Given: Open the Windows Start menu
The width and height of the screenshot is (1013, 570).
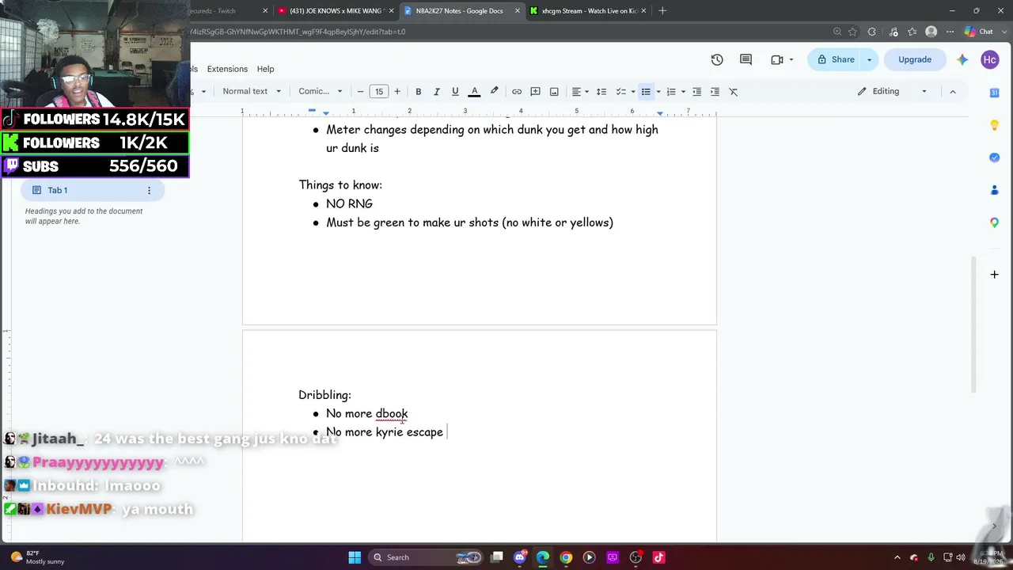Looking at the screenshot, I should (355, 557).
